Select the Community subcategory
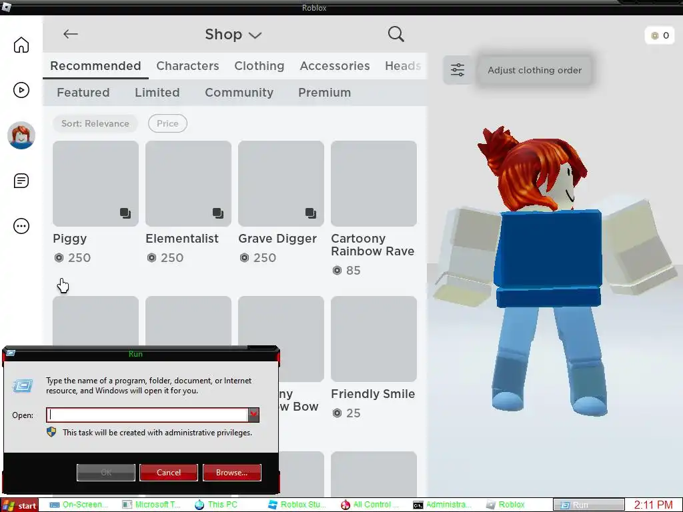 239,92
